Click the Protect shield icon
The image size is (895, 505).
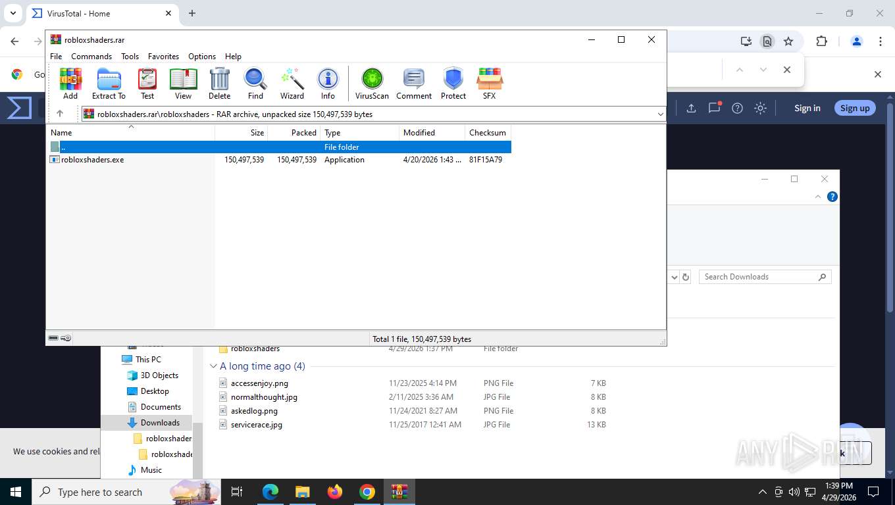(453, 84)
